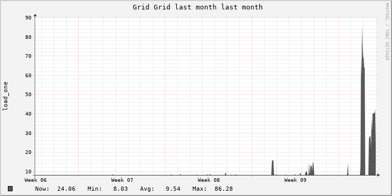Viewport: 392px width, 196px height.
Task: Click the Max: 86.28 statistic
Action: tap(213, 189)
